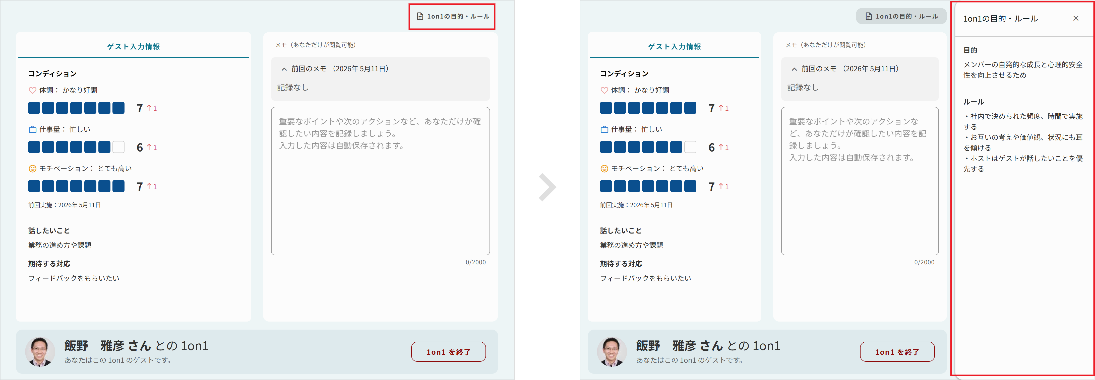Viewport: 1095px width, 380px height.
Task: Click モチベーション rating bar in the screen without side panel
Action: click(x=76, y=186)
